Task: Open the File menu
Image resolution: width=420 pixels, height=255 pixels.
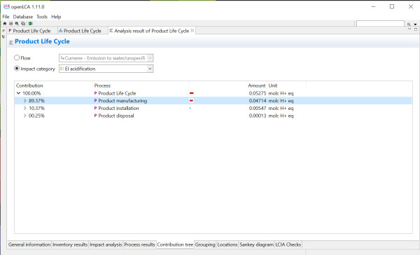Action: [x=6, y=17]
